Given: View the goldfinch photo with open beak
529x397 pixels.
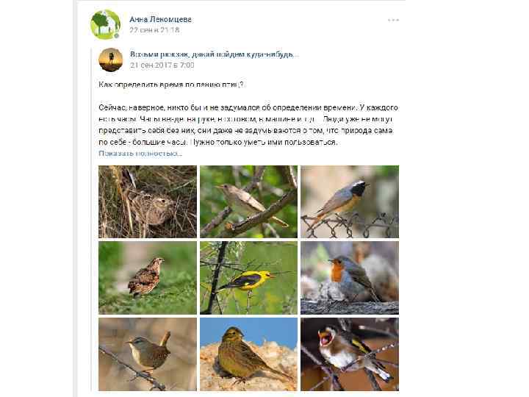Looking at the screenshot, I should (349, 354).
